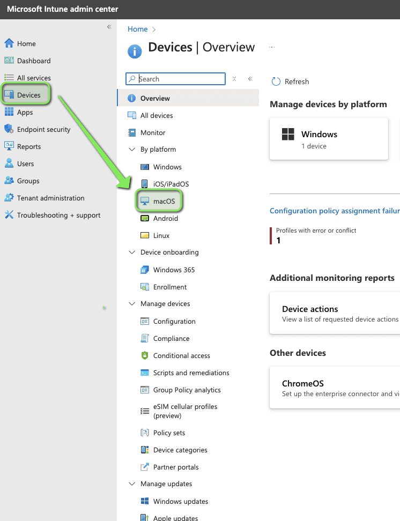Open All devices menu item
The image size is (400, 521).
coord(156,115)
